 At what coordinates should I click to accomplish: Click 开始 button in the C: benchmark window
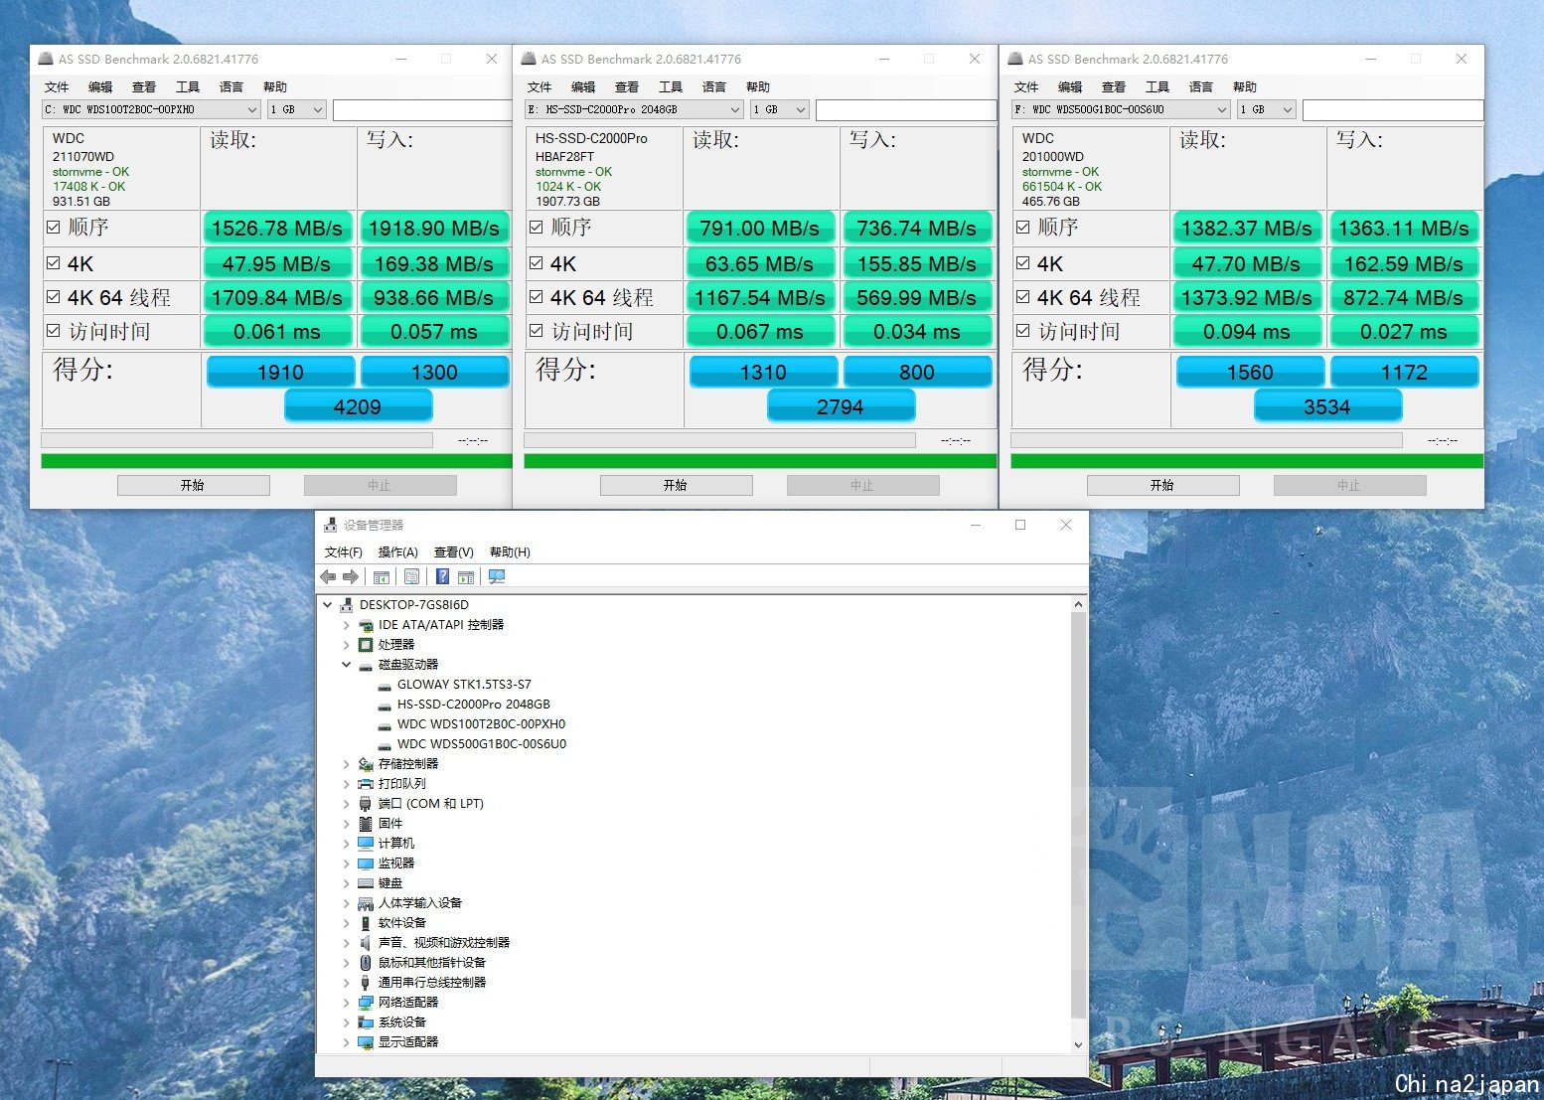(x=194, y=485)
